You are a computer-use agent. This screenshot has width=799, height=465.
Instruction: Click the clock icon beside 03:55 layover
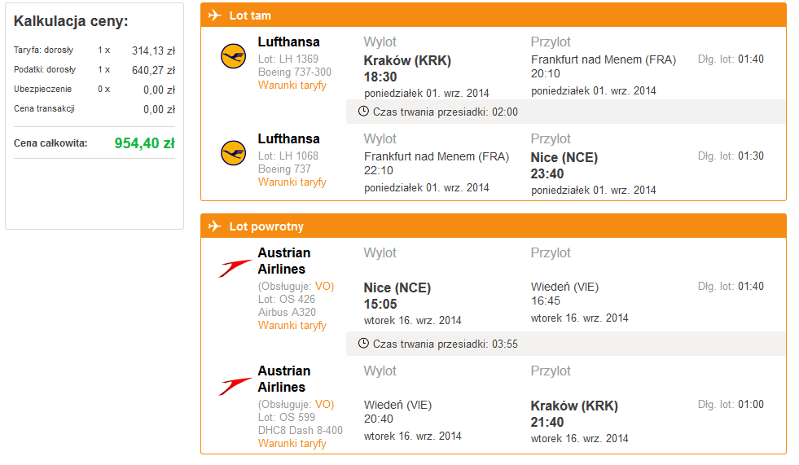coord(363,344)
